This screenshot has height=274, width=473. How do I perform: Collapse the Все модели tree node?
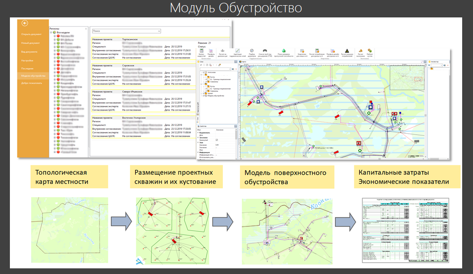[51, 32]
